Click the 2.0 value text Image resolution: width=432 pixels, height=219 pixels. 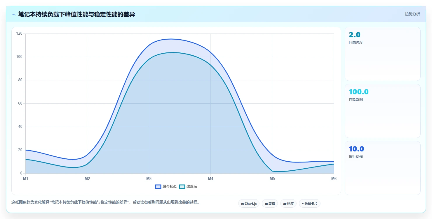coord(355,35)
